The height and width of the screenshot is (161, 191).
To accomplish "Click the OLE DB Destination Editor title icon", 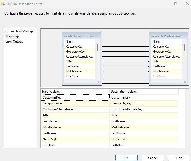I will click(x=3, y=4).
